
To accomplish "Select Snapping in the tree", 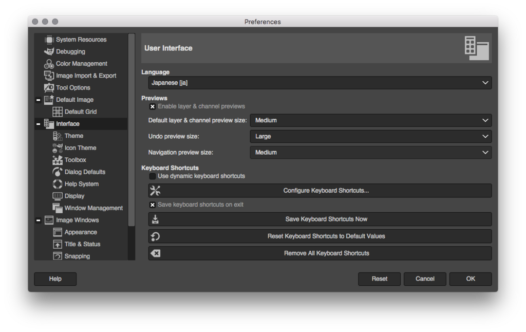I will point(77,256).
